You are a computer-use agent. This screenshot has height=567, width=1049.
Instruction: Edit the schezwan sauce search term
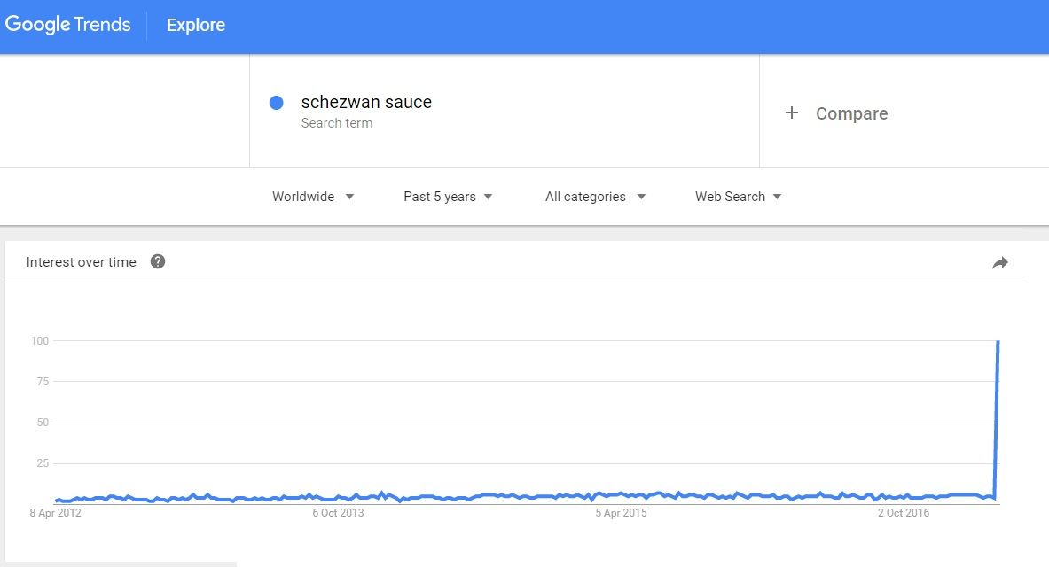366,102
